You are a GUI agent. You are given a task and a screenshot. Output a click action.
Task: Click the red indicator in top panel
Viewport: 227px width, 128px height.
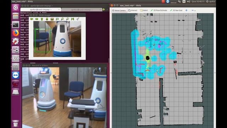tap(163, 1)
